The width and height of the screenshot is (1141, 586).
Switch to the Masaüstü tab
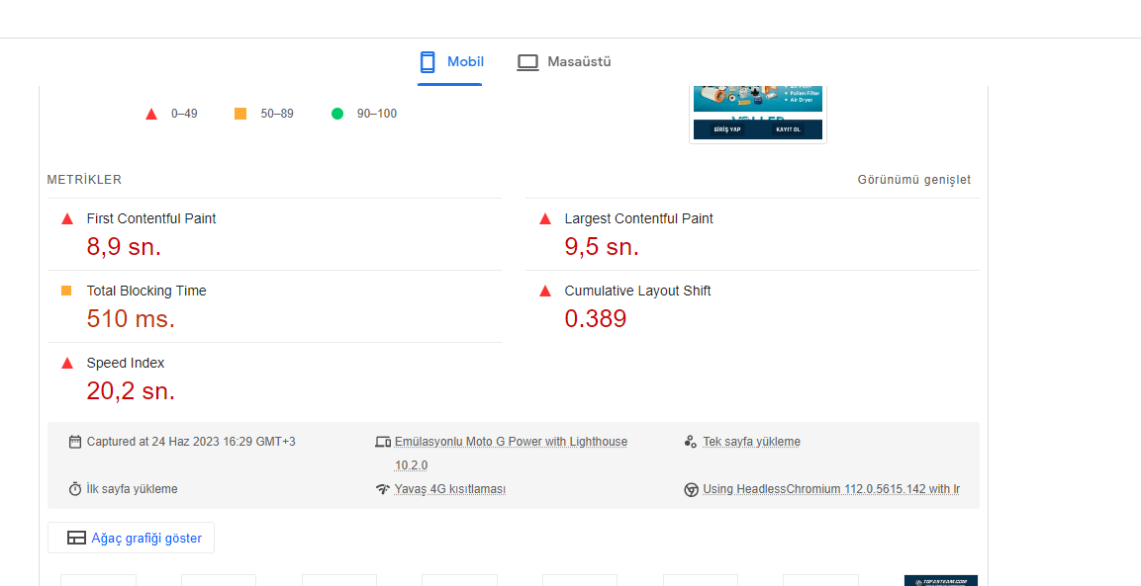point(564,62)
